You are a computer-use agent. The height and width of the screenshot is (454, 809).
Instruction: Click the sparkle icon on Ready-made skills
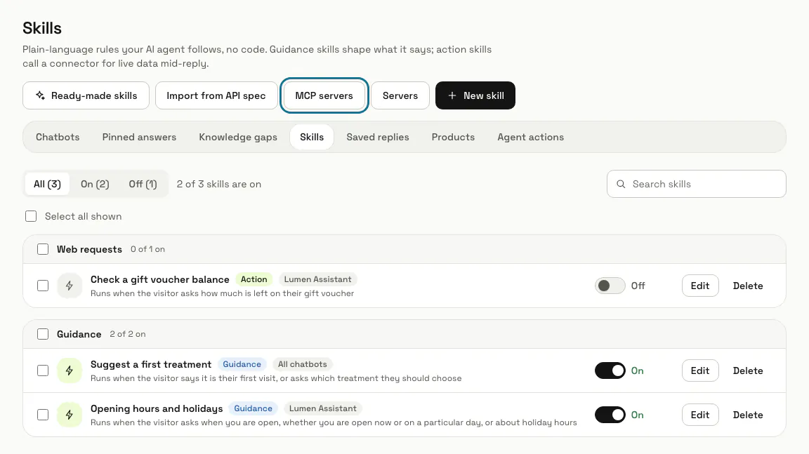click(x=40, y=95)
